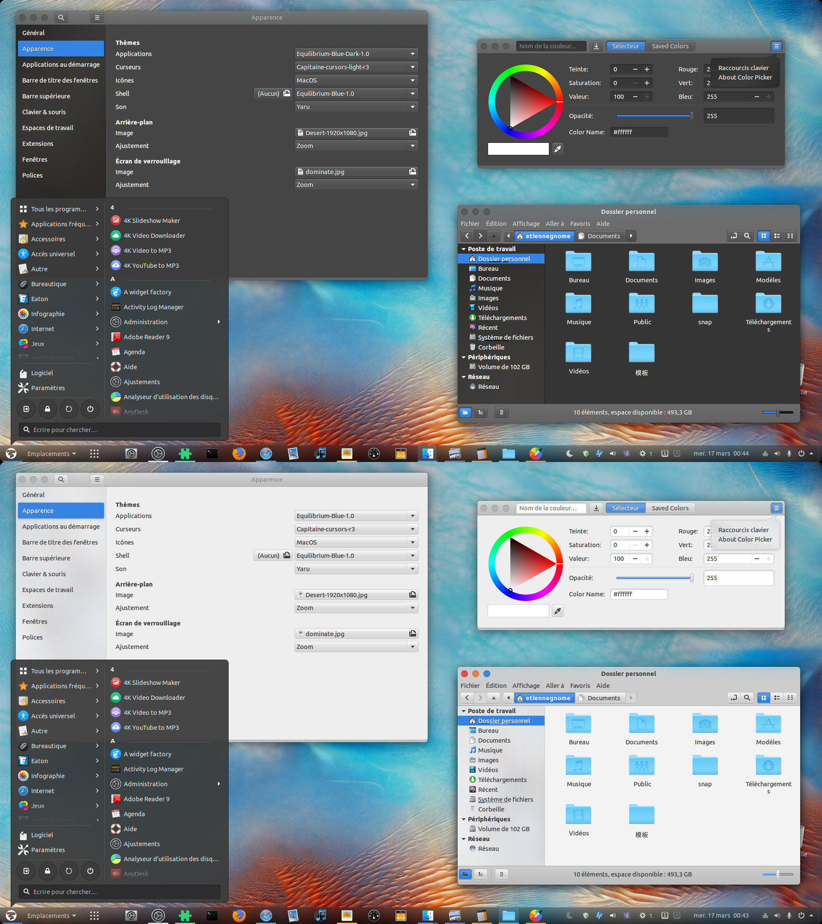Image resolution: width=822 pixels, height=924 pixels.
Task: Open the Fichier menu in dark file manager
Action: pos(470,224)
